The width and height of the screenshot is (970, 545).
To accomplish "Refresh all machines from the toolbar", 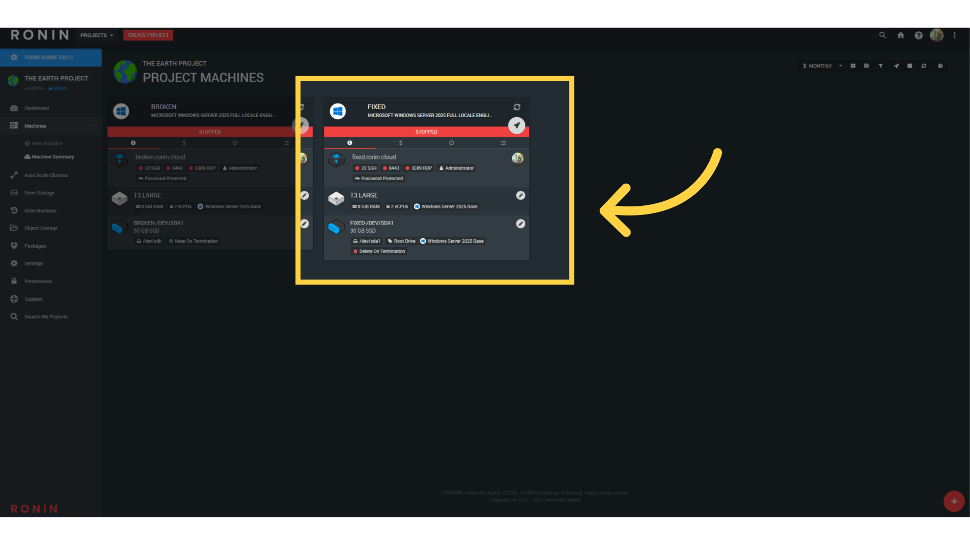I will 924,66.
